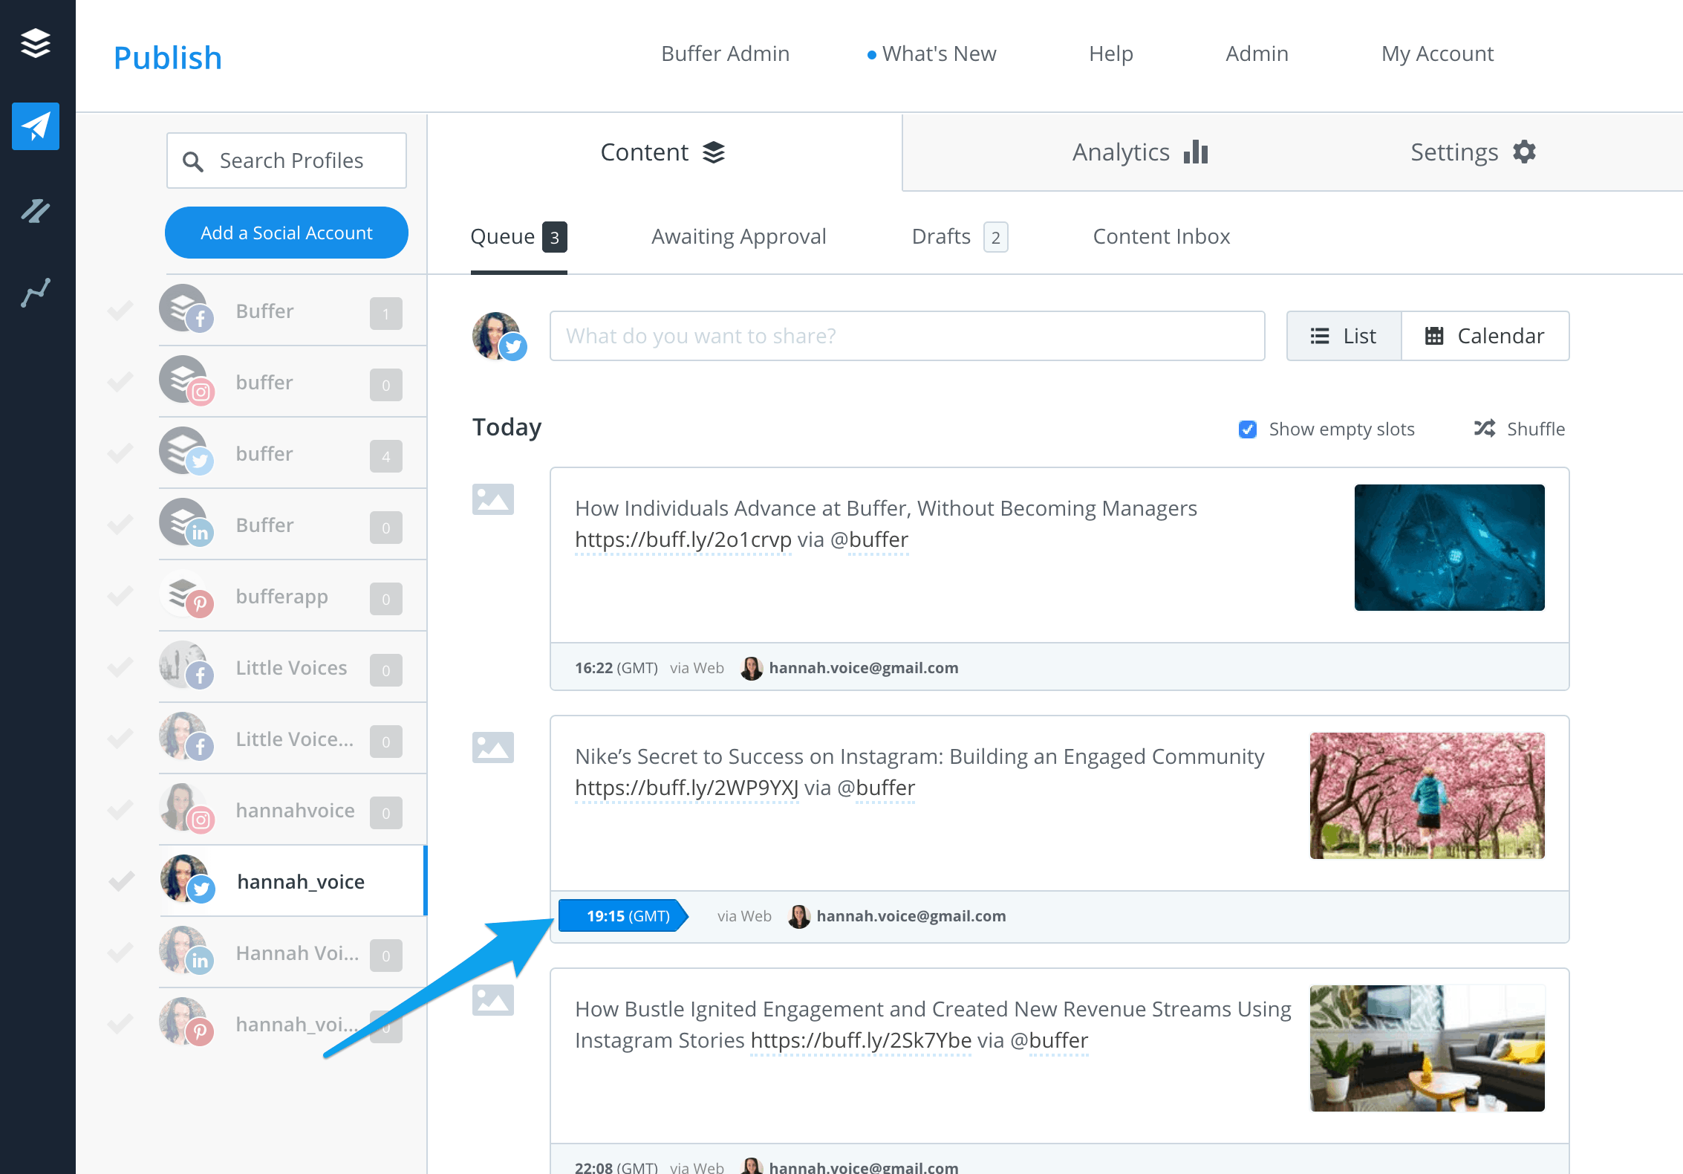Open Buffer Admin link

pyautogui.click(x=726, y=53)
